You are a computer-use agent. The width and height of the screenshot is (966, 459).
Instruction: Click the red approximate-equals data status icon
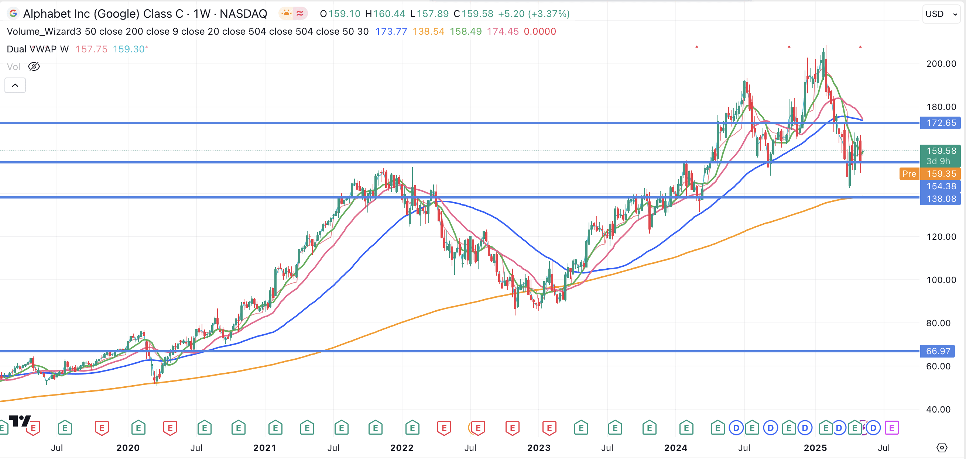point(300,14)
